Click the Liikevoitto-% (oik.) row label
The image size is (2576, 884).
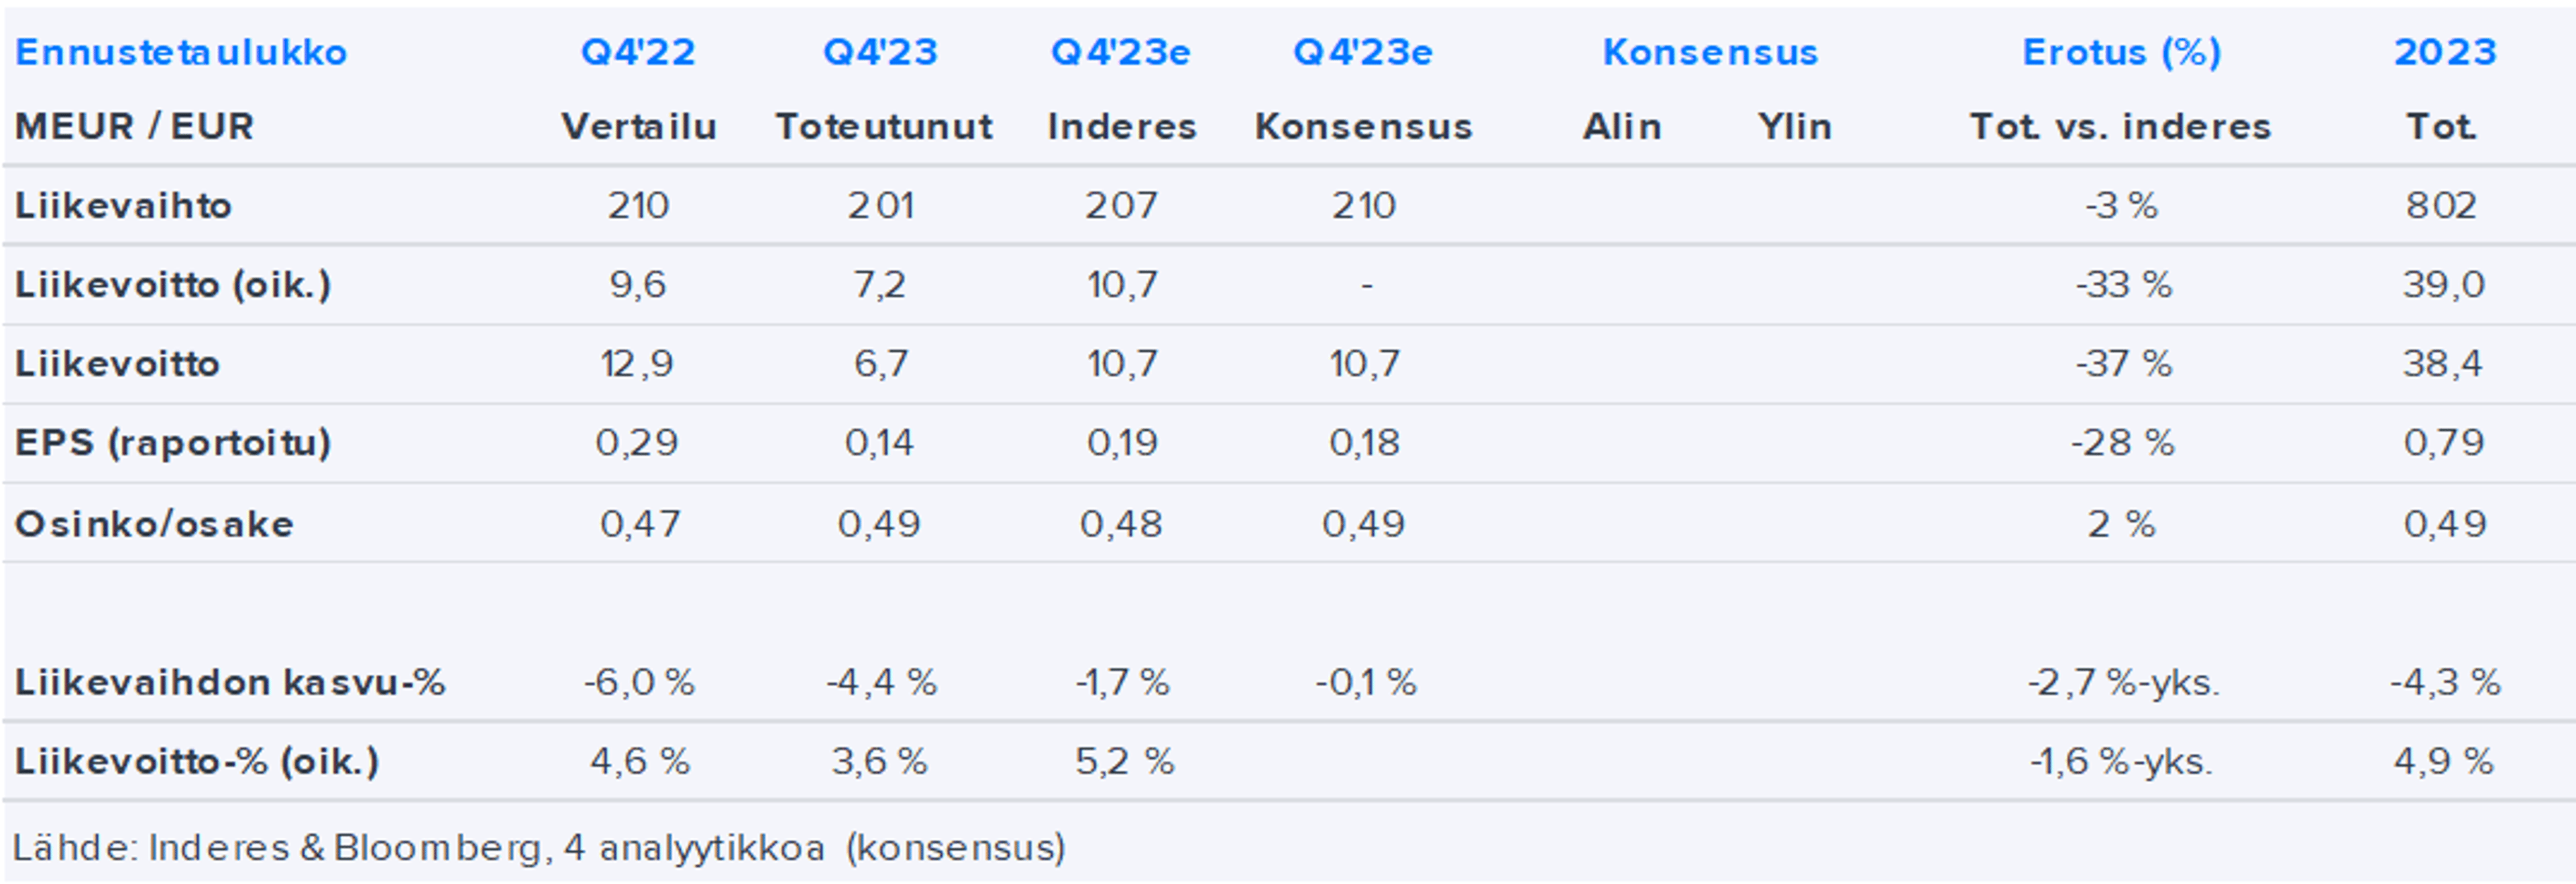tap(197, 761)
